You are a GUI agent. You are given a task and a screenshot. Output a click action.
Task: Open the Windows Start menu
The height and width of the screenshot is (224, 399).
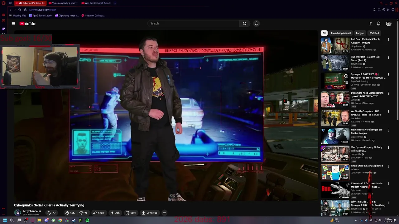tap(5, 220)
